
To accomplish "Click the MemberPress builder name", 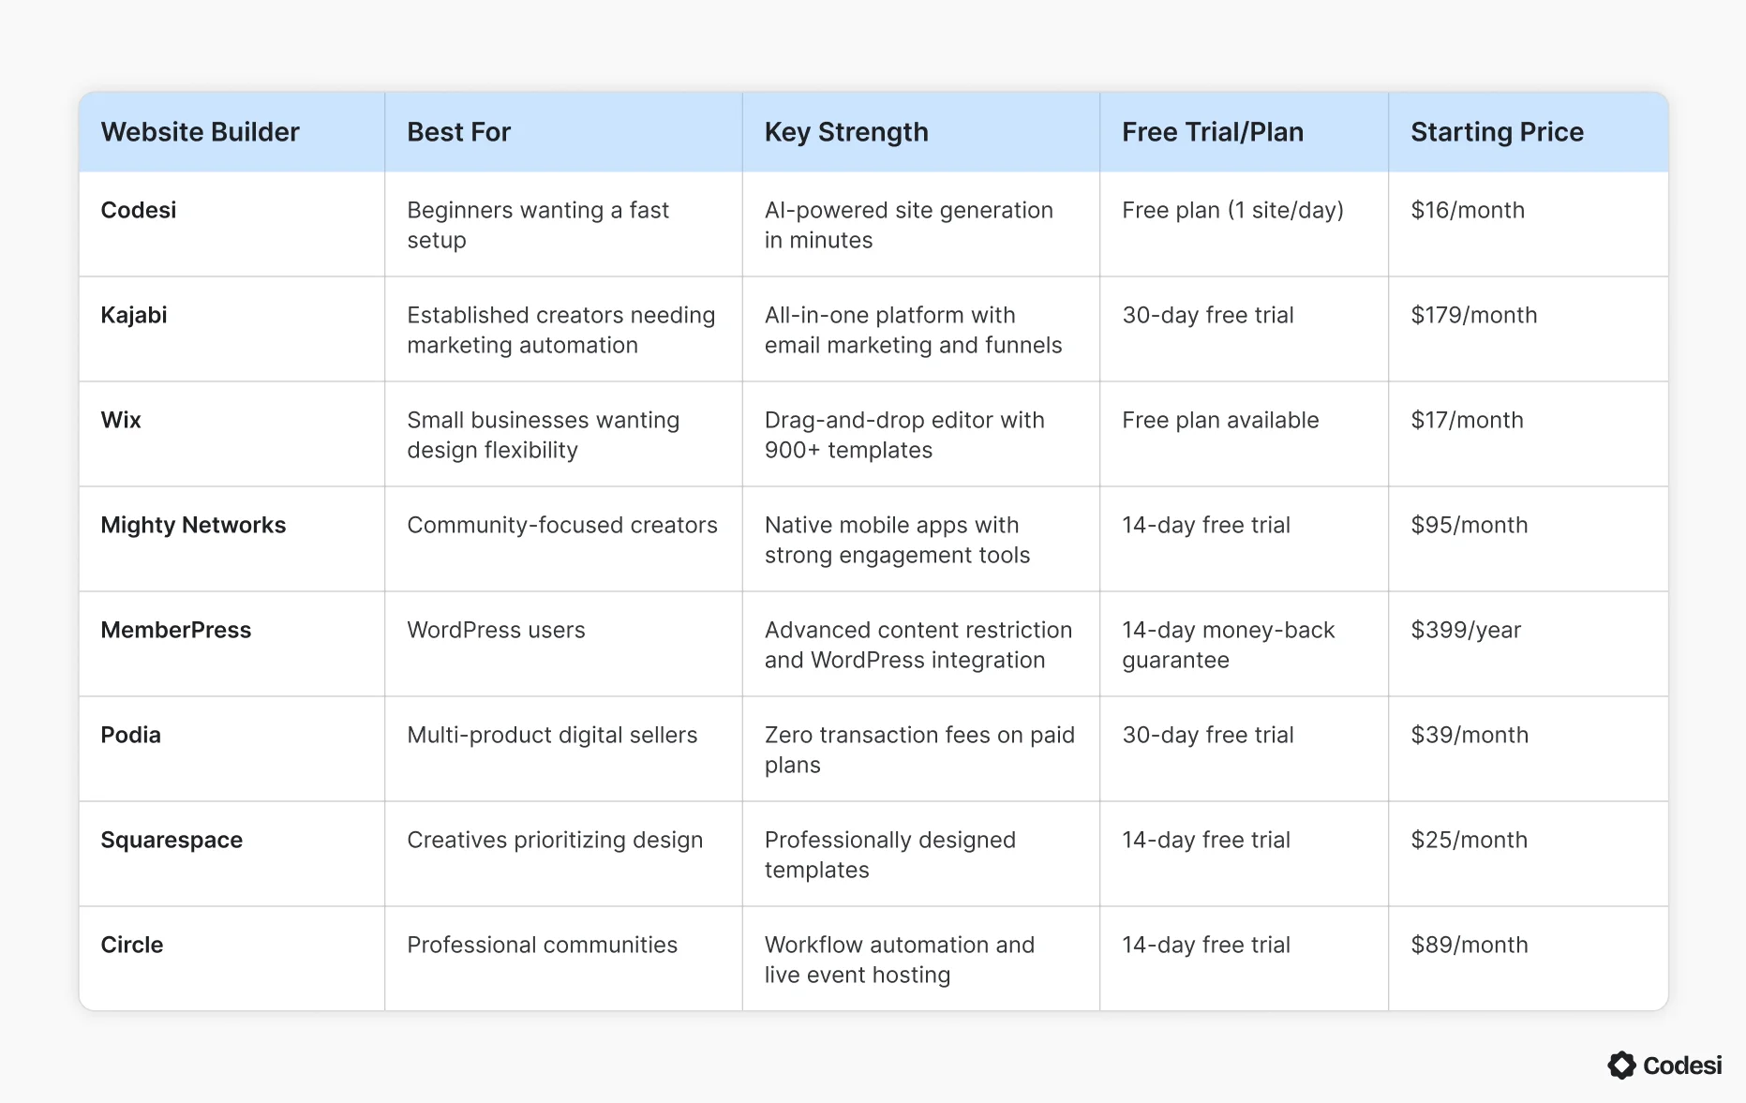I will [176, 630].
